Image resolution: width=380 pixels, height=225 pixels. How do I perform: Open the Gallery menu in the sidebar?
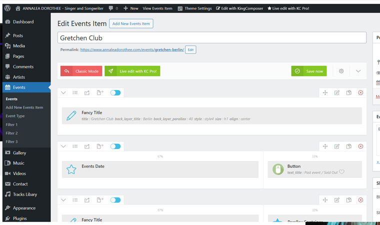(19, 152)
